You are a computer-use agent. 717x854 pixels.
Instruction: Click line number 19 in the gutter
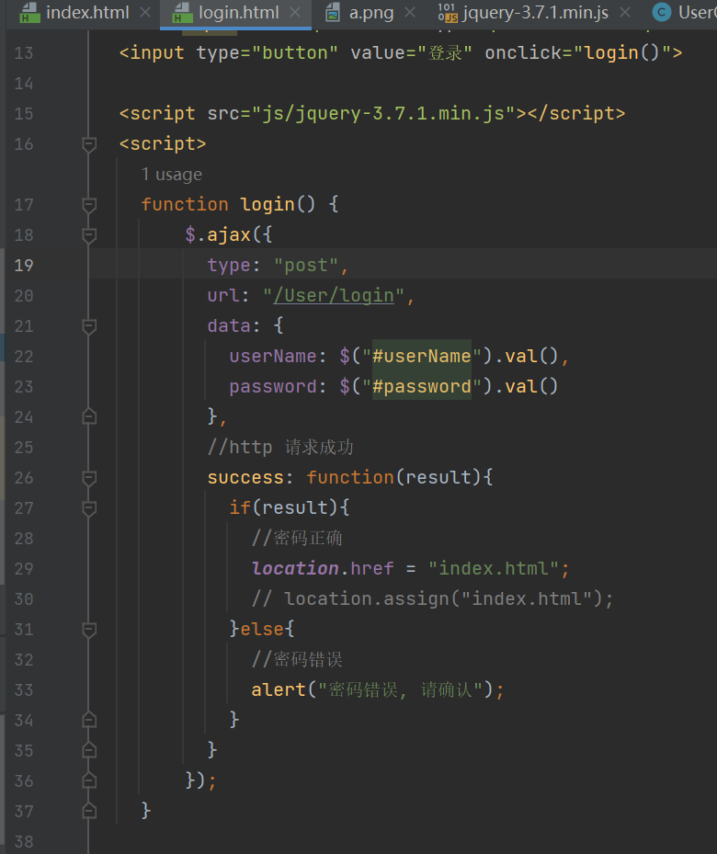(24, 266)
